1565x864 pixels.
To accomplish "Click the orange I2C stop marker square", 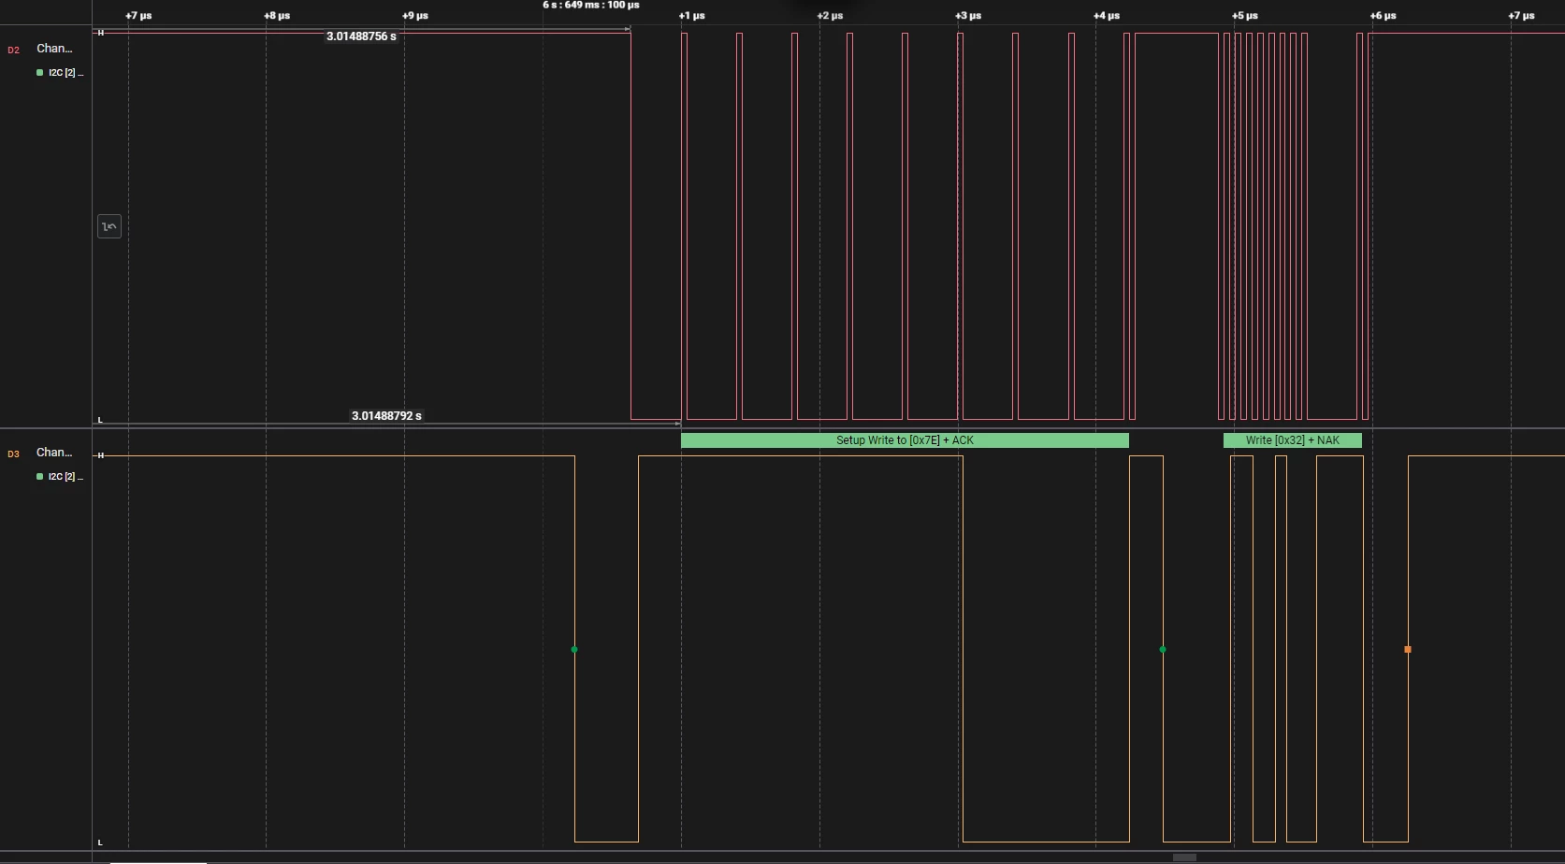I will coord(1408,649).
